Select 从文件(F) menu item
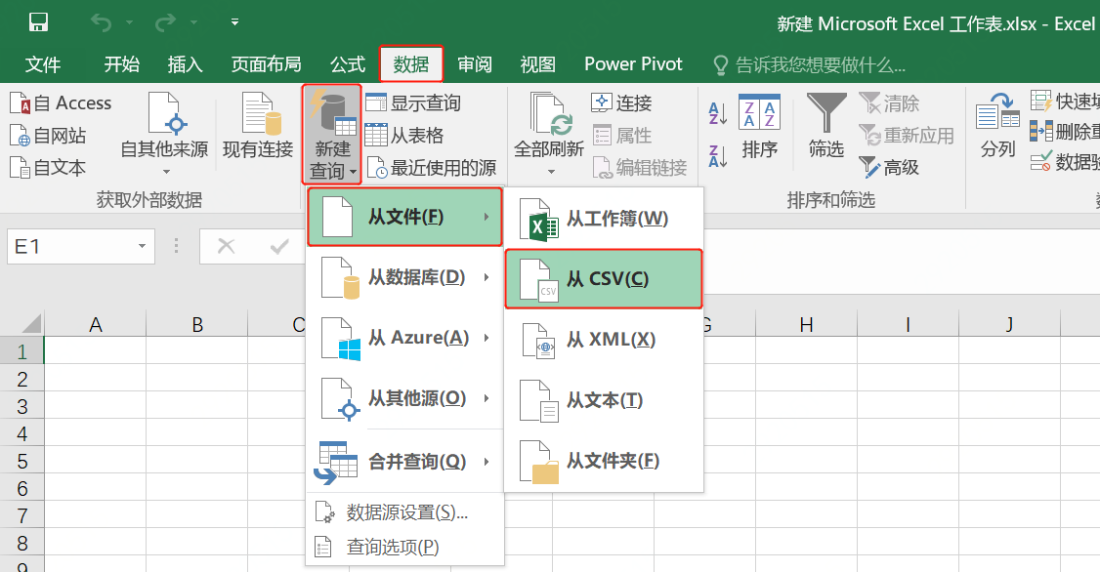The width and height of the screenshot is (1100, 572). (x=404, y=217)
